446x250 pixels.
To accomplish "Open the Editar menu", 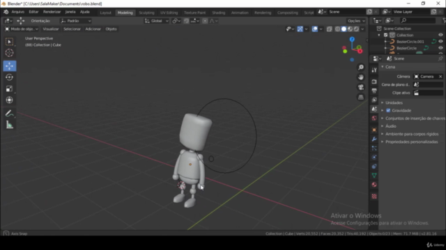I will point(33,12).
